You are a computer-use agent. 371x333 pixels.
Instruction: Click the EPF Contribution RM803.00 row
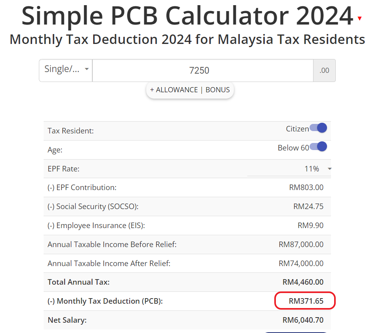point(187,187)
